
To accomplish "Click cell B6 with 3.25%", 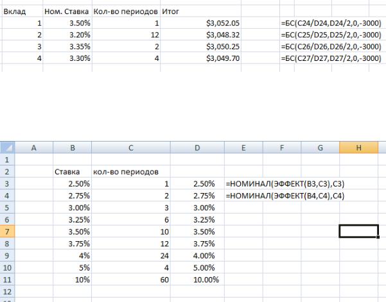I will click(72, 219).
